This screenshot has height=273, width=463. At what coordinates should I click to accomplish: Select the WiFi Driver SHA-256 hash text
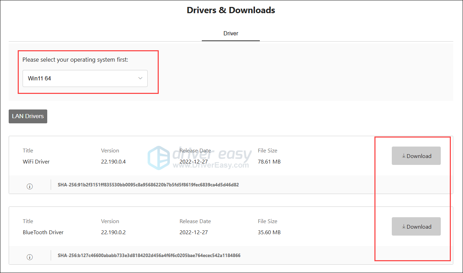148,185
